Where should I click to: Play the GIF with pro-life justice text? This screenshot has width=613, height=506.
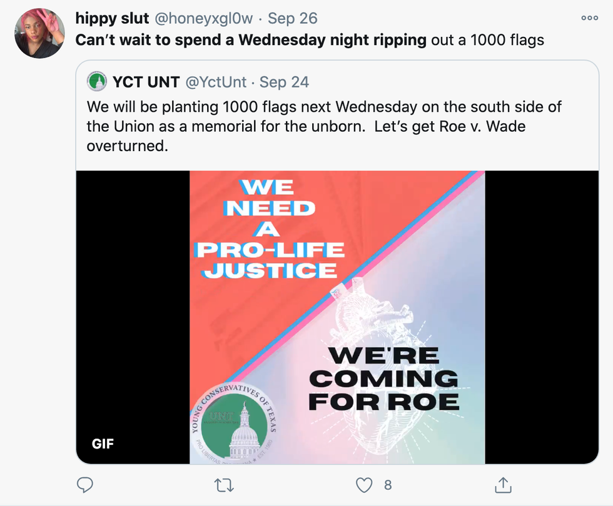click(x=337, y=317)
